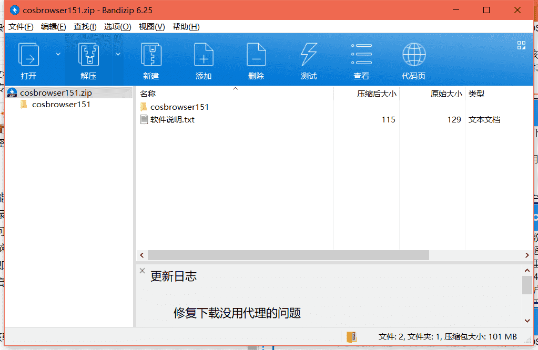Sort by the 原始大小 column header

coord(446,94)
